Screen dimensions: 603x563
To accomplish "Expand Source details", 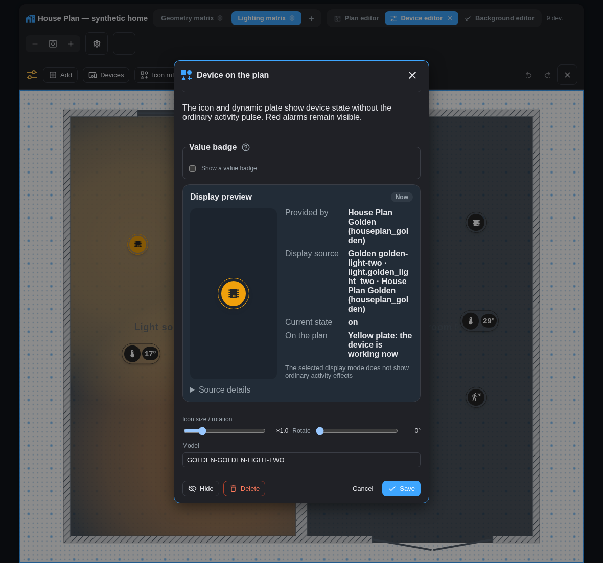I will [220, 389].
